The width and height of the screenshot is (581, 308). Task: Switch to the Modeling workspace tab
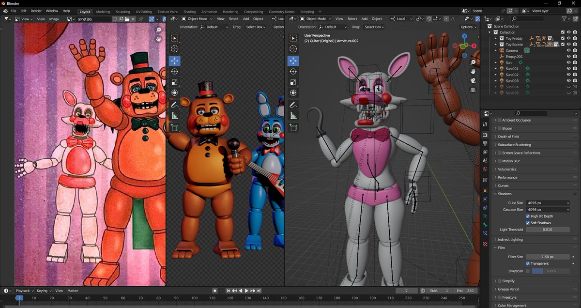click(x=103, y=12)
